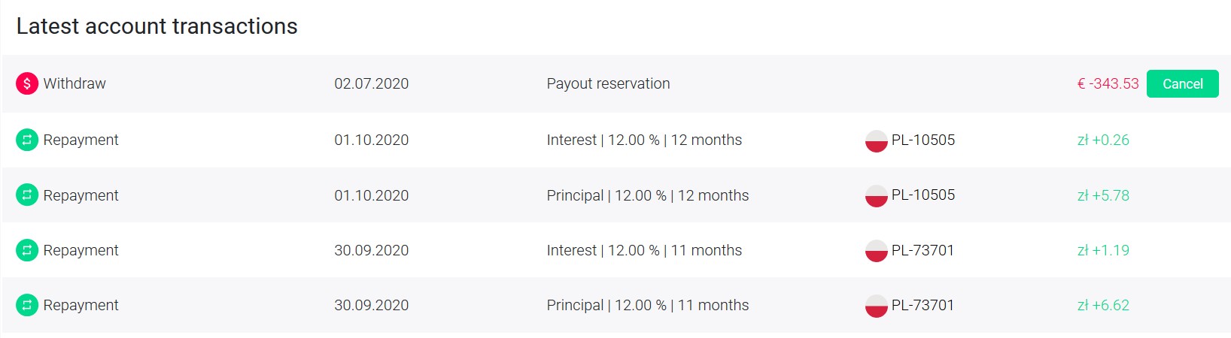Click the Repayment icon for 5.78 principal

(27, 195)
